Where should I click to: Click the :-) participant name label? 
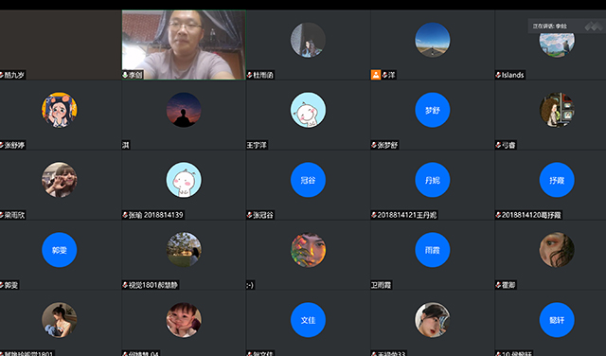[250, 285]
